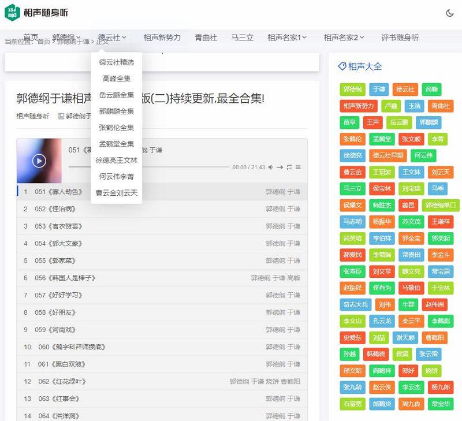Image resolution: width=462 pixels, height=421 pixels.
Task: Expand the 德云社 dropdown menu
Action: [112, 38]
